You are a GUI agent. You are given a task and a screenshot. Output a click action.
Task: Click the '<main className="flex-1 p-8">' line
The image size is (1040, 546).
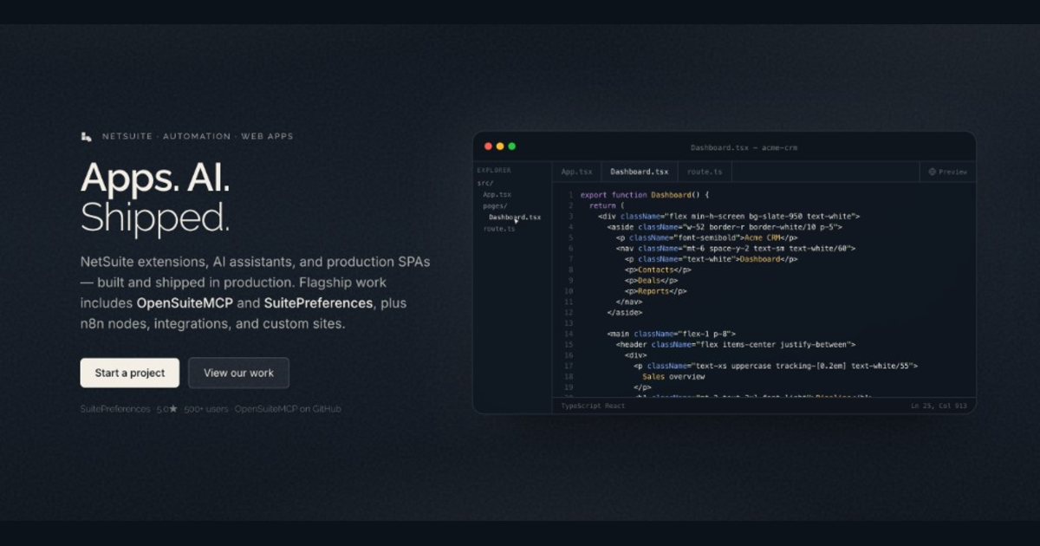(671, 334)
